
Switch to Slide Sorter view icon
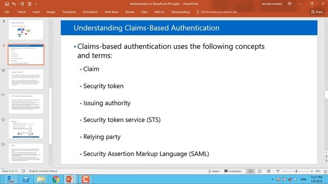260,171
